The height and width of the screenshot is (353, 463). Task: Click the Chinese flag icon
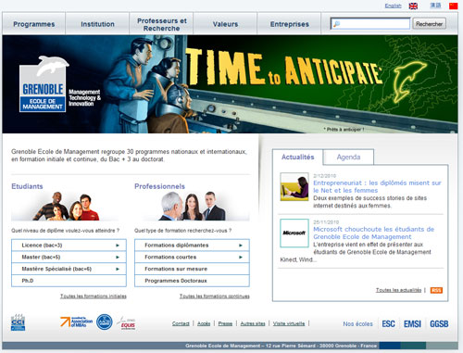[453, 6]
